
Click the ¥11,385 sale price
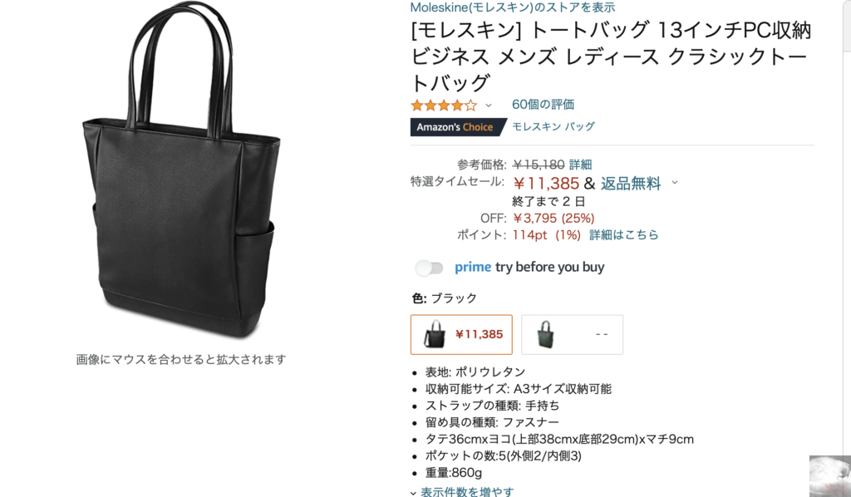coord(546,184)
